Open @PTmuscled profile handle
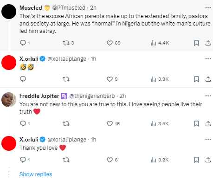The width and height of the screenshot is (213, 180). coord(69,8)
